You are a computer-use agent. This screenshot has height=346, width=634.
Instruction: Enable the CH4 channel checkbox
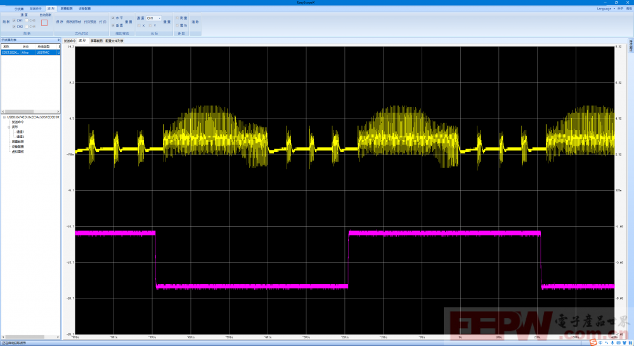click(x=27, y=27)
